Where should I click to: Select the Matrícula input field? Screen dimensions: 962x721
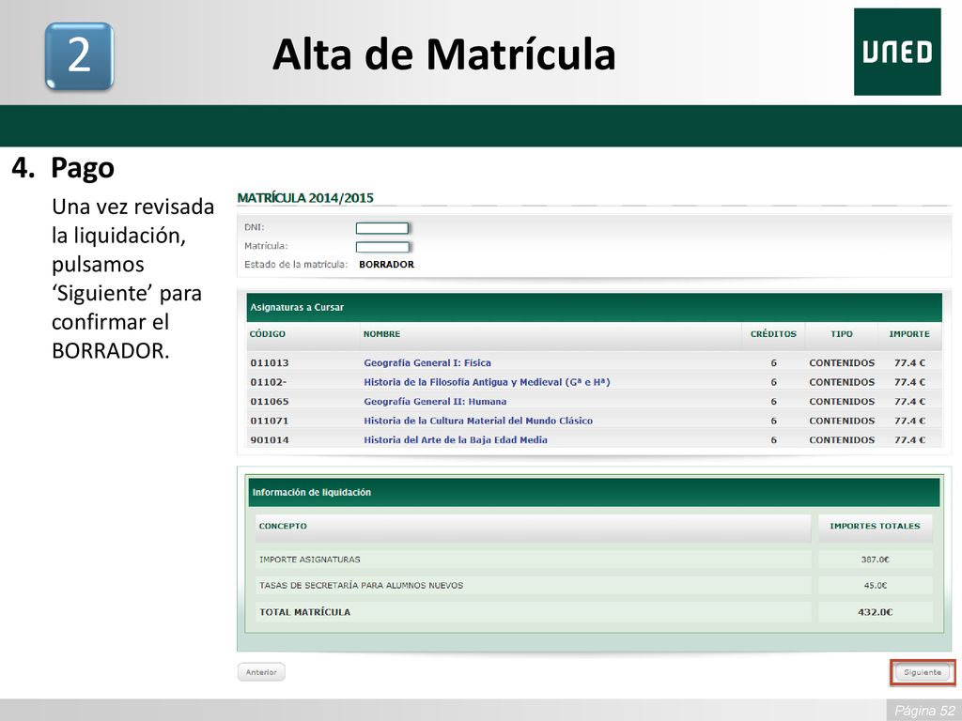coord(382,247)
